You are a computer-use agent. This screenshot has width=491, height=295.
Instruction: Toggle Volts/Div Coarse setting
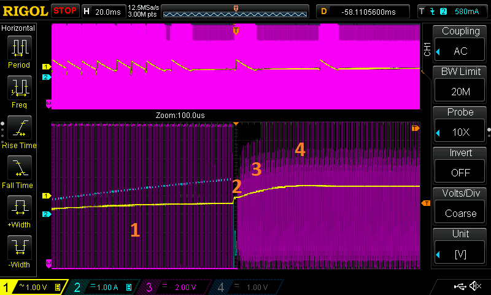tap(460, 213)
